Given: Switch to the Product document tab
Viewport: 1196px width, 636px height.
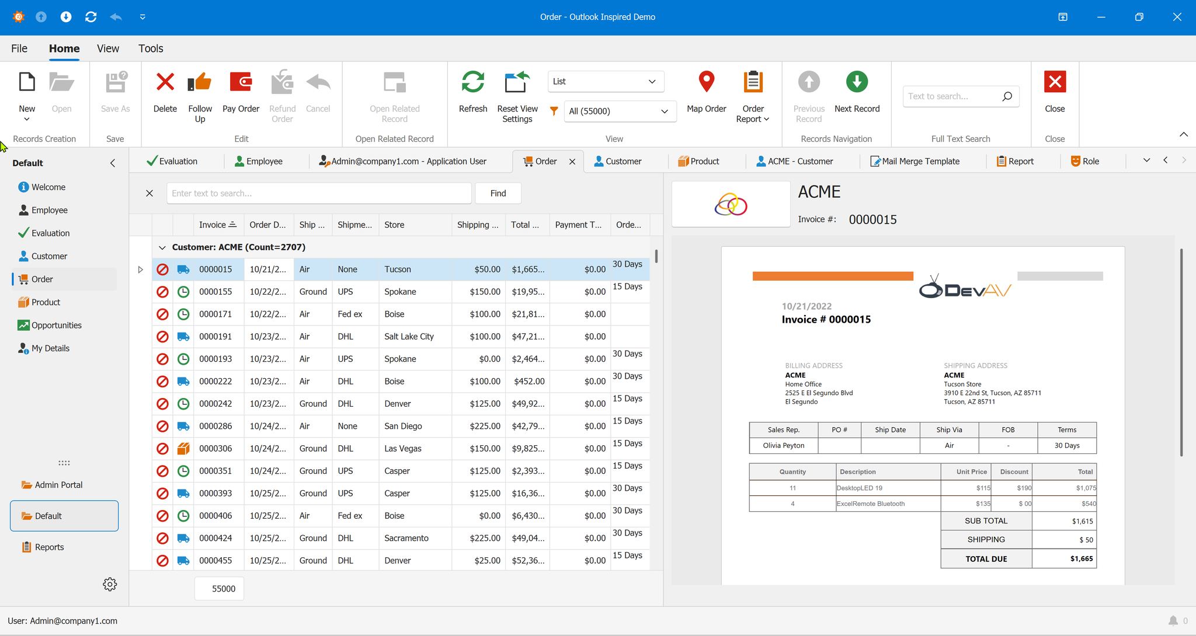Looking at the screenshot, I should tap(698, 161).
